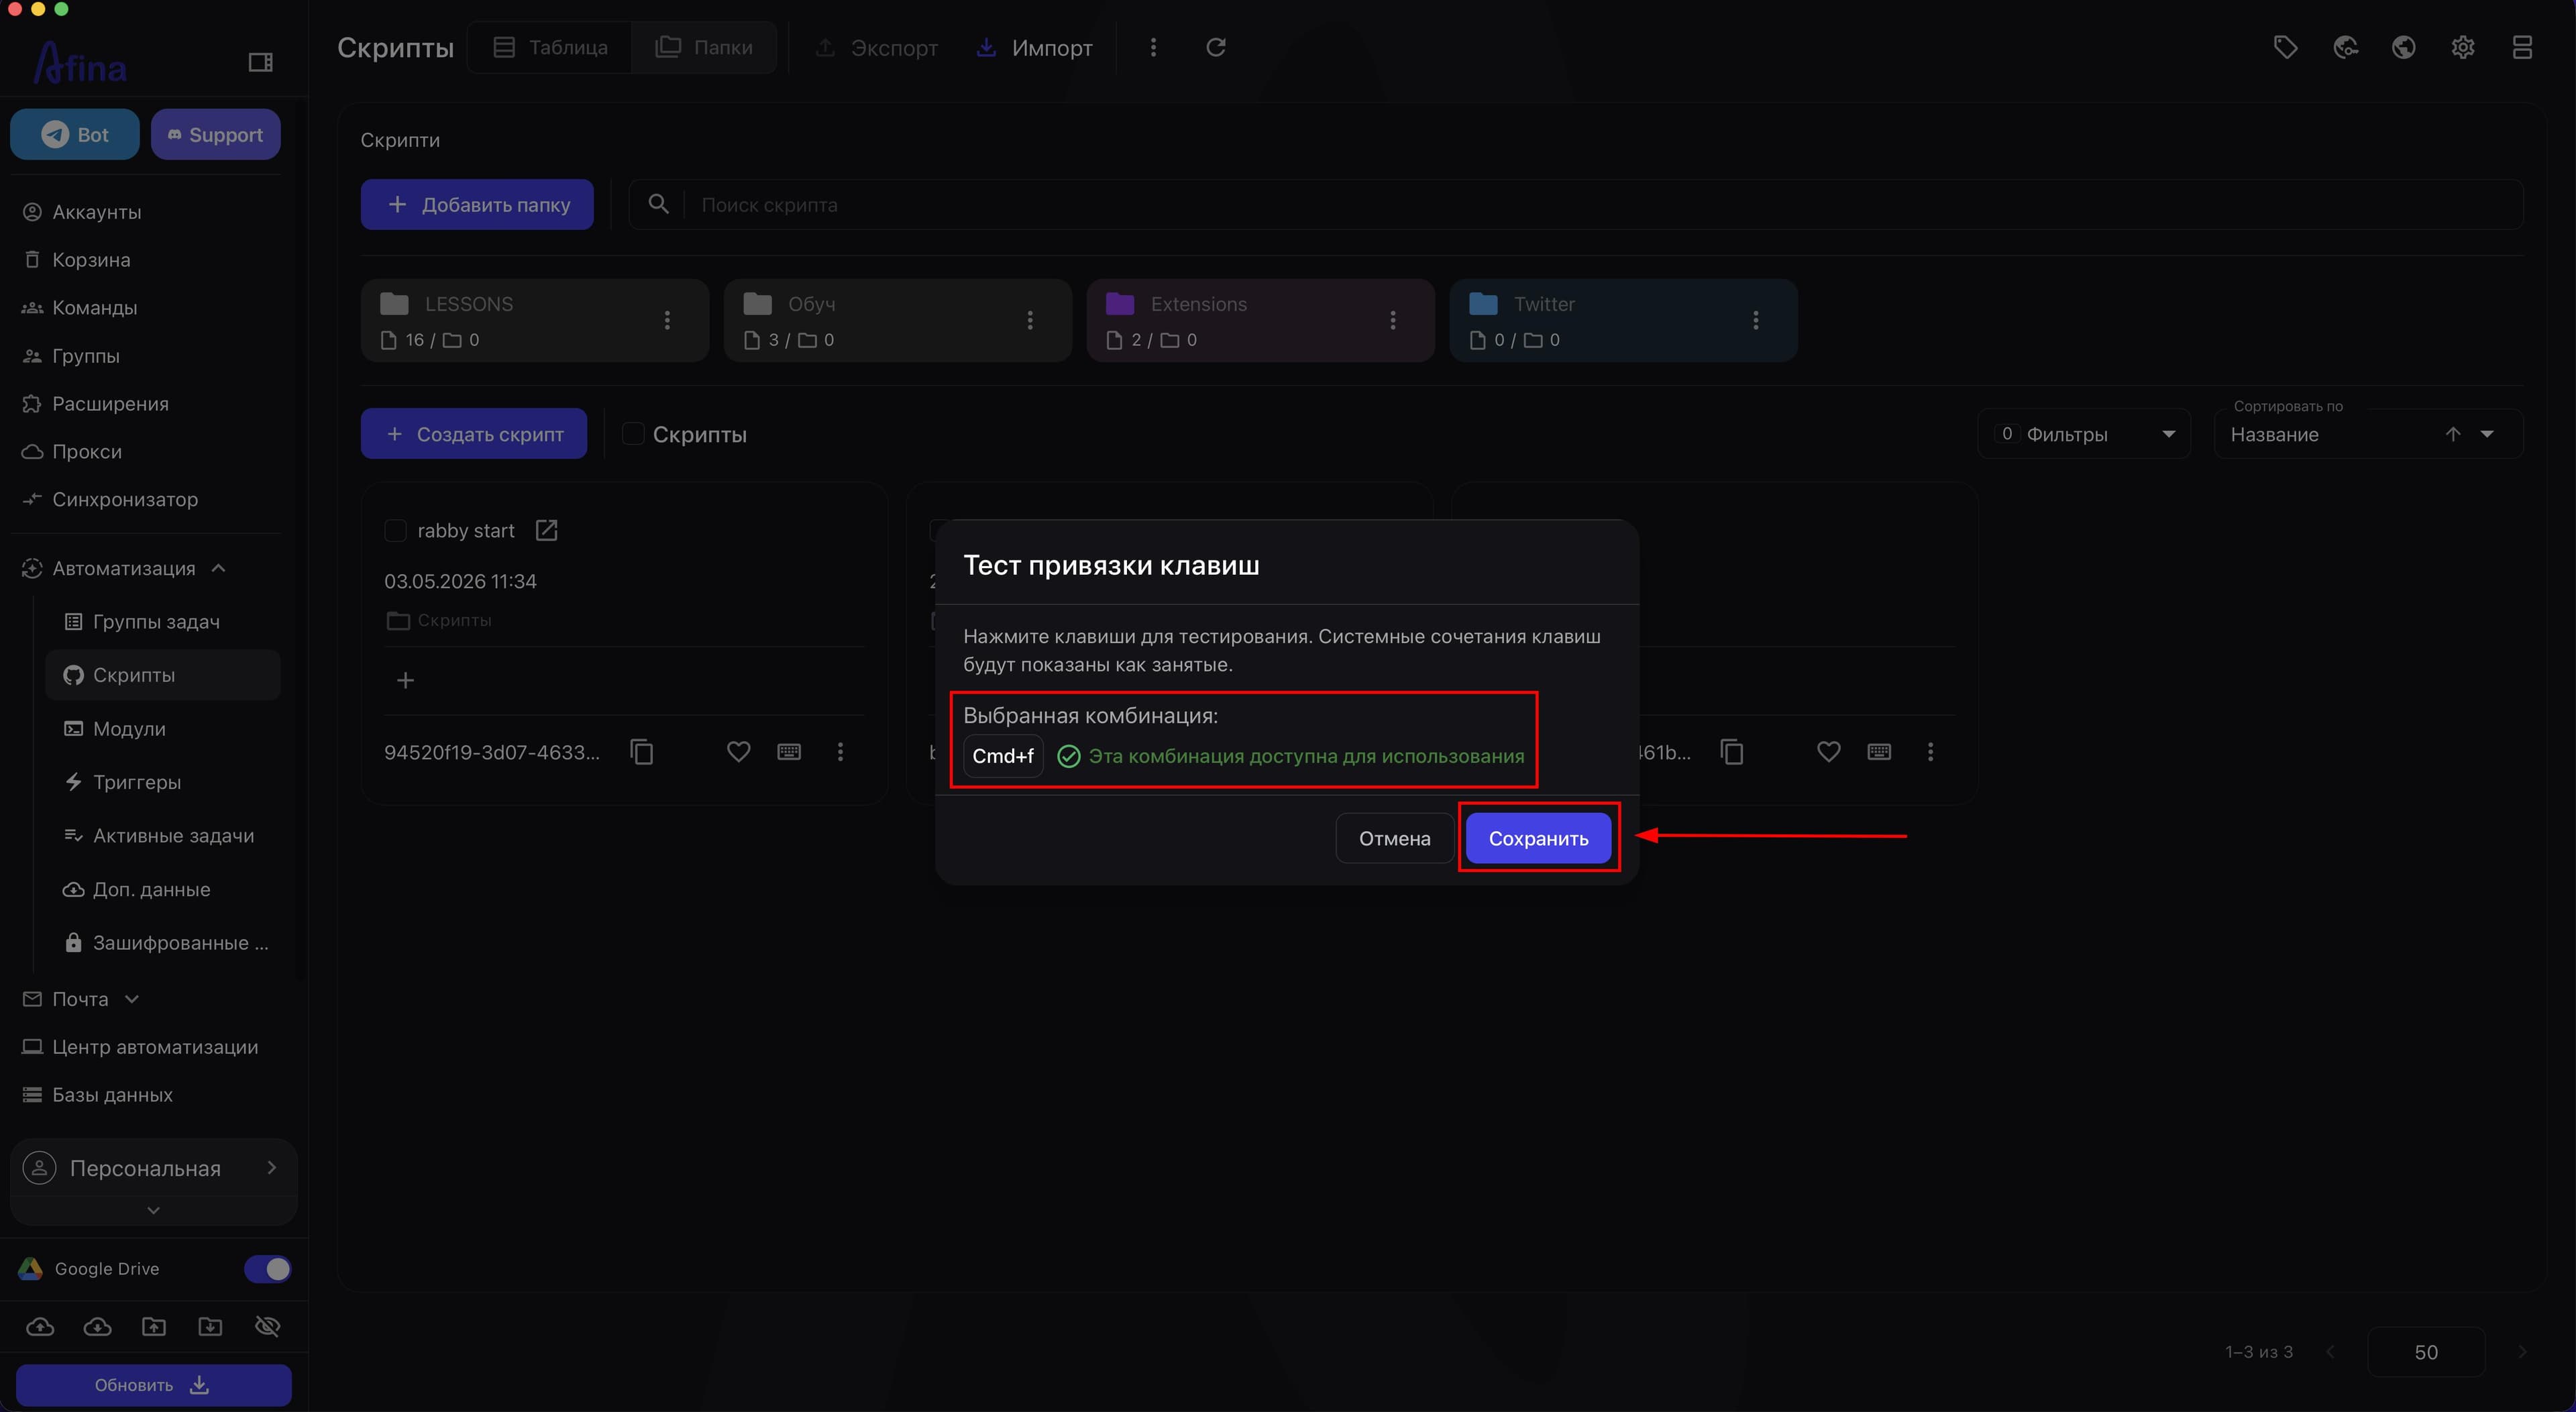Open the LESSONS folder options menu
The image size is (2576, 1412).
click(667, 320)
